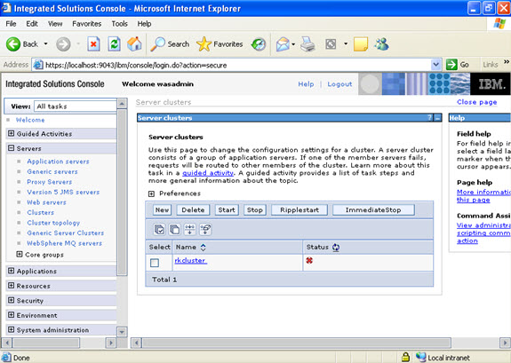
Task: Expand Guided Activities in navigation
Action: [11, 133]
